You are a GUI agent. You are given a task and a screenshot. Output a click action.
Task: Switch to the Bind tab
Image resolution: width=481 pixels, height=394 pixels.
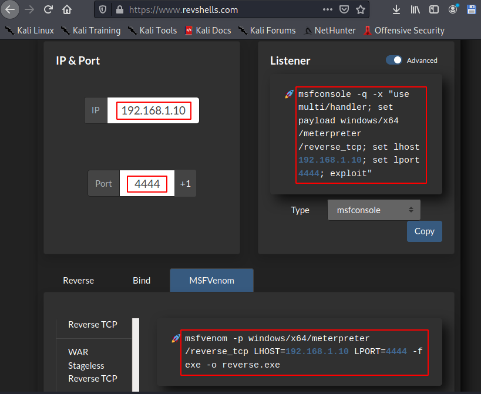pos(142,280)
